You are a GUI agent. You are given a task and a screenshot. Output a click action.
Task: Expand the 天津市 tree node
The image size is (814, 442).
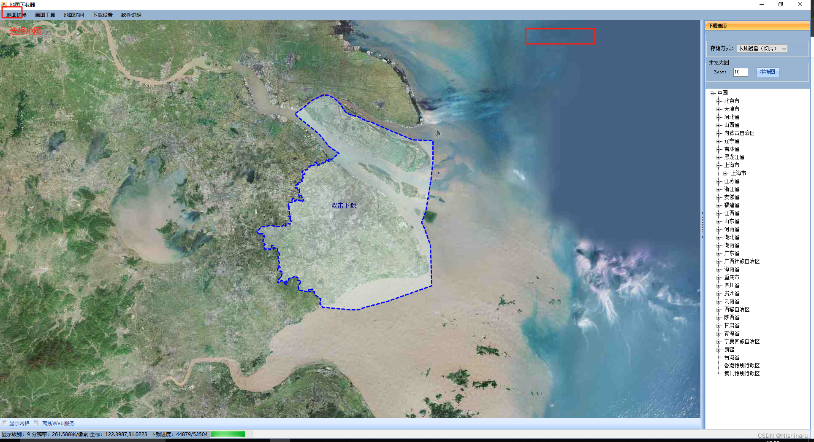(719, 109)
